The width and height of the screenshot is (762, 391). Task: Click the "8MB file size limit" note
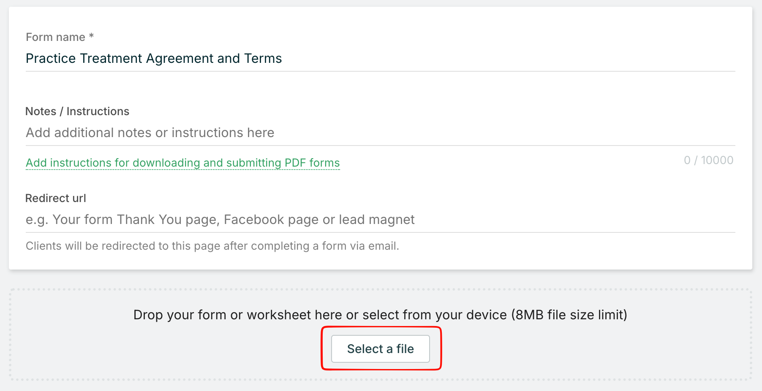(569, 315)
